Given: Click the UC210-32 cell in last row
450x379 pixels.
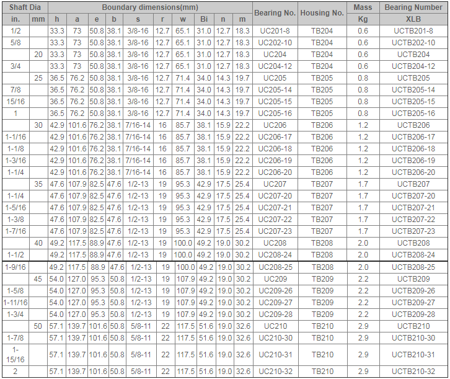Looking at the screenshot, I should (x=275, y=372).
